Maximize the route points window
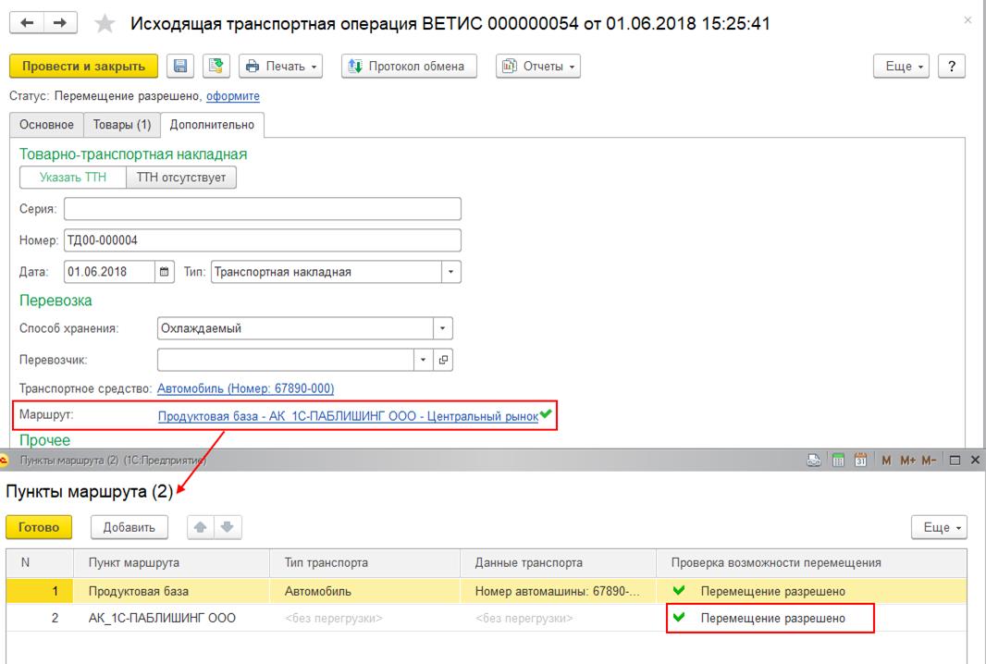The height and width of the screenshot is (664, 986). point(955,461)
